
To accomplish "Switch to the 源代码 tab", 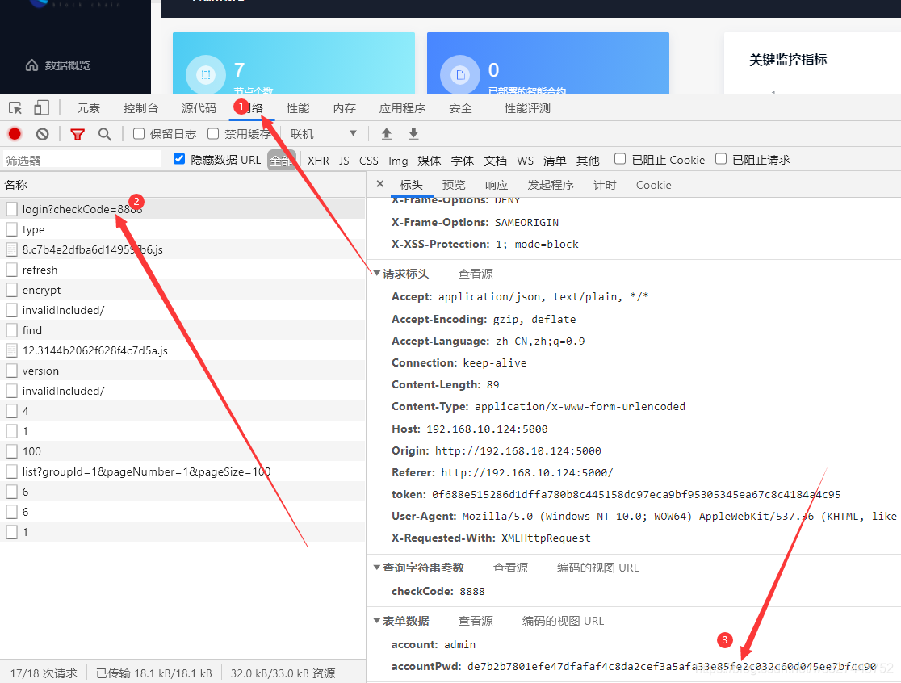I will point(199,108).
